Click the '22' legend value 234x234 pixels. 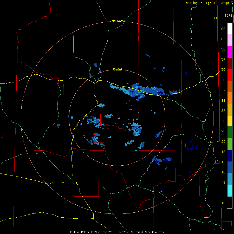(x=223, y=141)
